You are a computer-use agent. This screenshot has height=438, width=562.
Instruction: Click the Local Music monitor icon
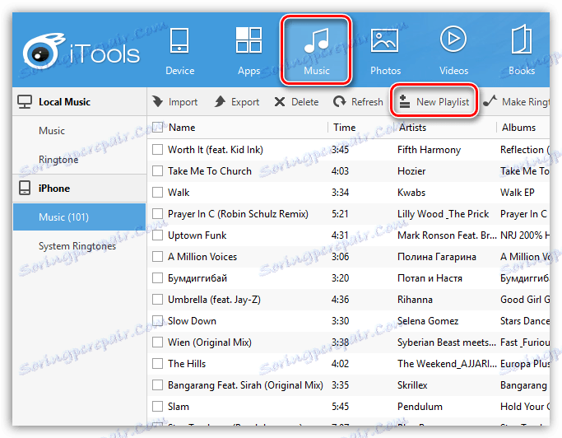pyautogui.click(x=25, y=102)
